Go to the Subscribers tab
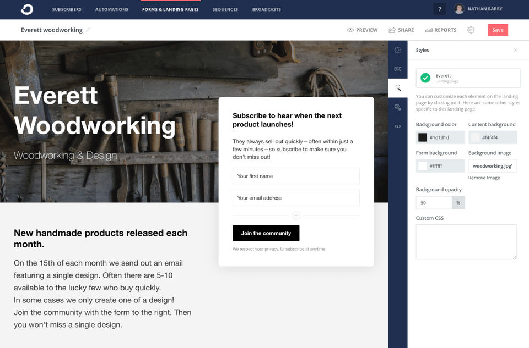The height and width of the screenshot is (348, 529). coord(67,9)
